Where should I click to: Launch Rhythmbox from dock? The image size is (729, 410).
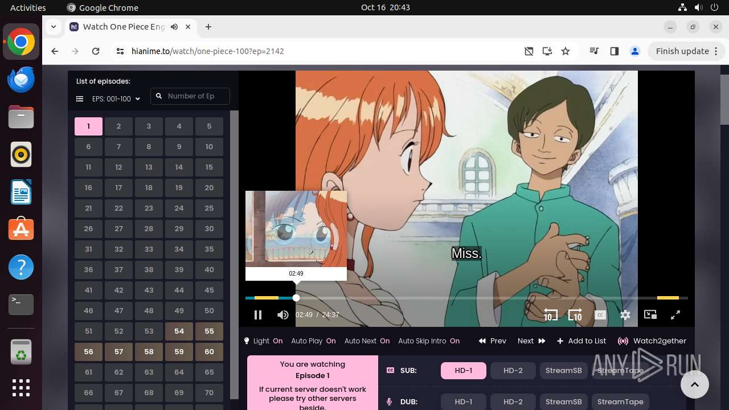21,154
